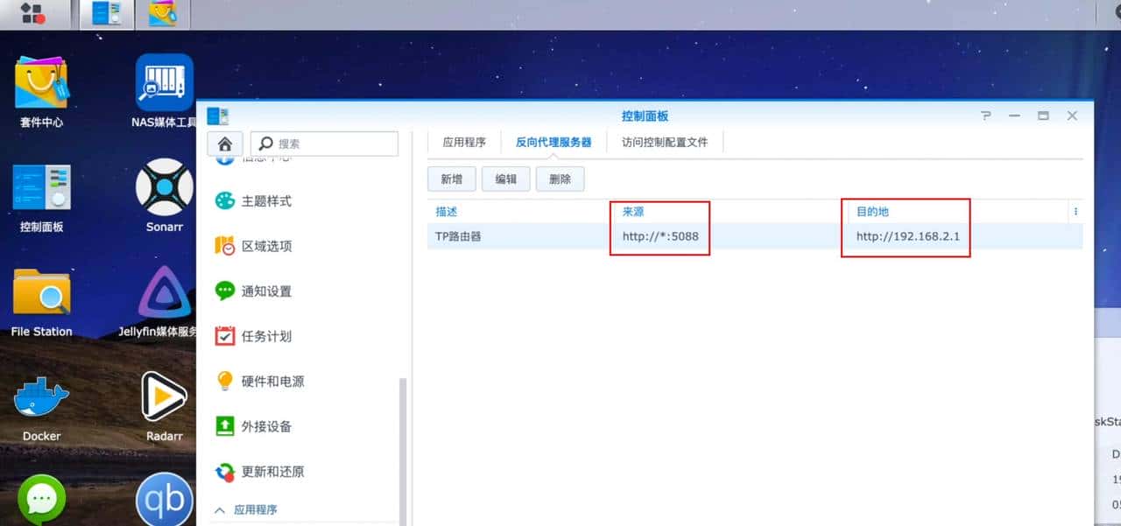The image size is (1121, 526).
Task: Open column options menu in table header
Action: click(1075, 212)
